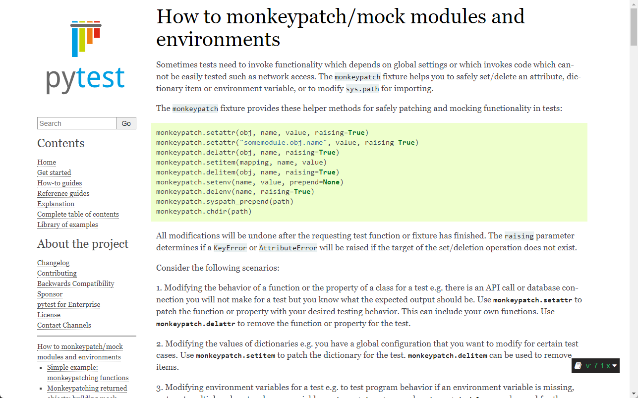Open Backwards Compatibility link
Viewport: 638px width, 398px height.
click(76, 284)
